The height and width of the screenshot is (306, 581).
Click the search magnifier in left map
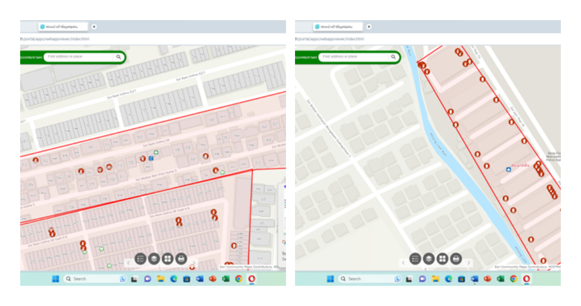point(119,57)
